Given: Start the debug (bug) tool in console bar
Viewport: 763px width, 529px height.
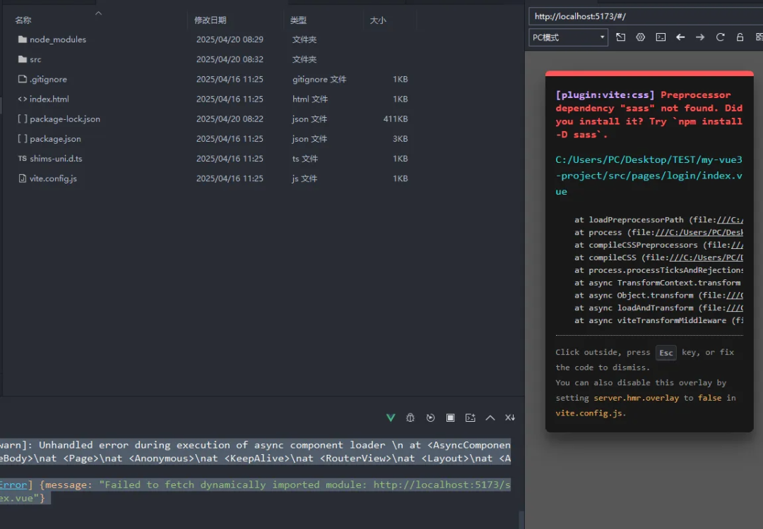Looking at the screenshot, I should tap(410, 418).
